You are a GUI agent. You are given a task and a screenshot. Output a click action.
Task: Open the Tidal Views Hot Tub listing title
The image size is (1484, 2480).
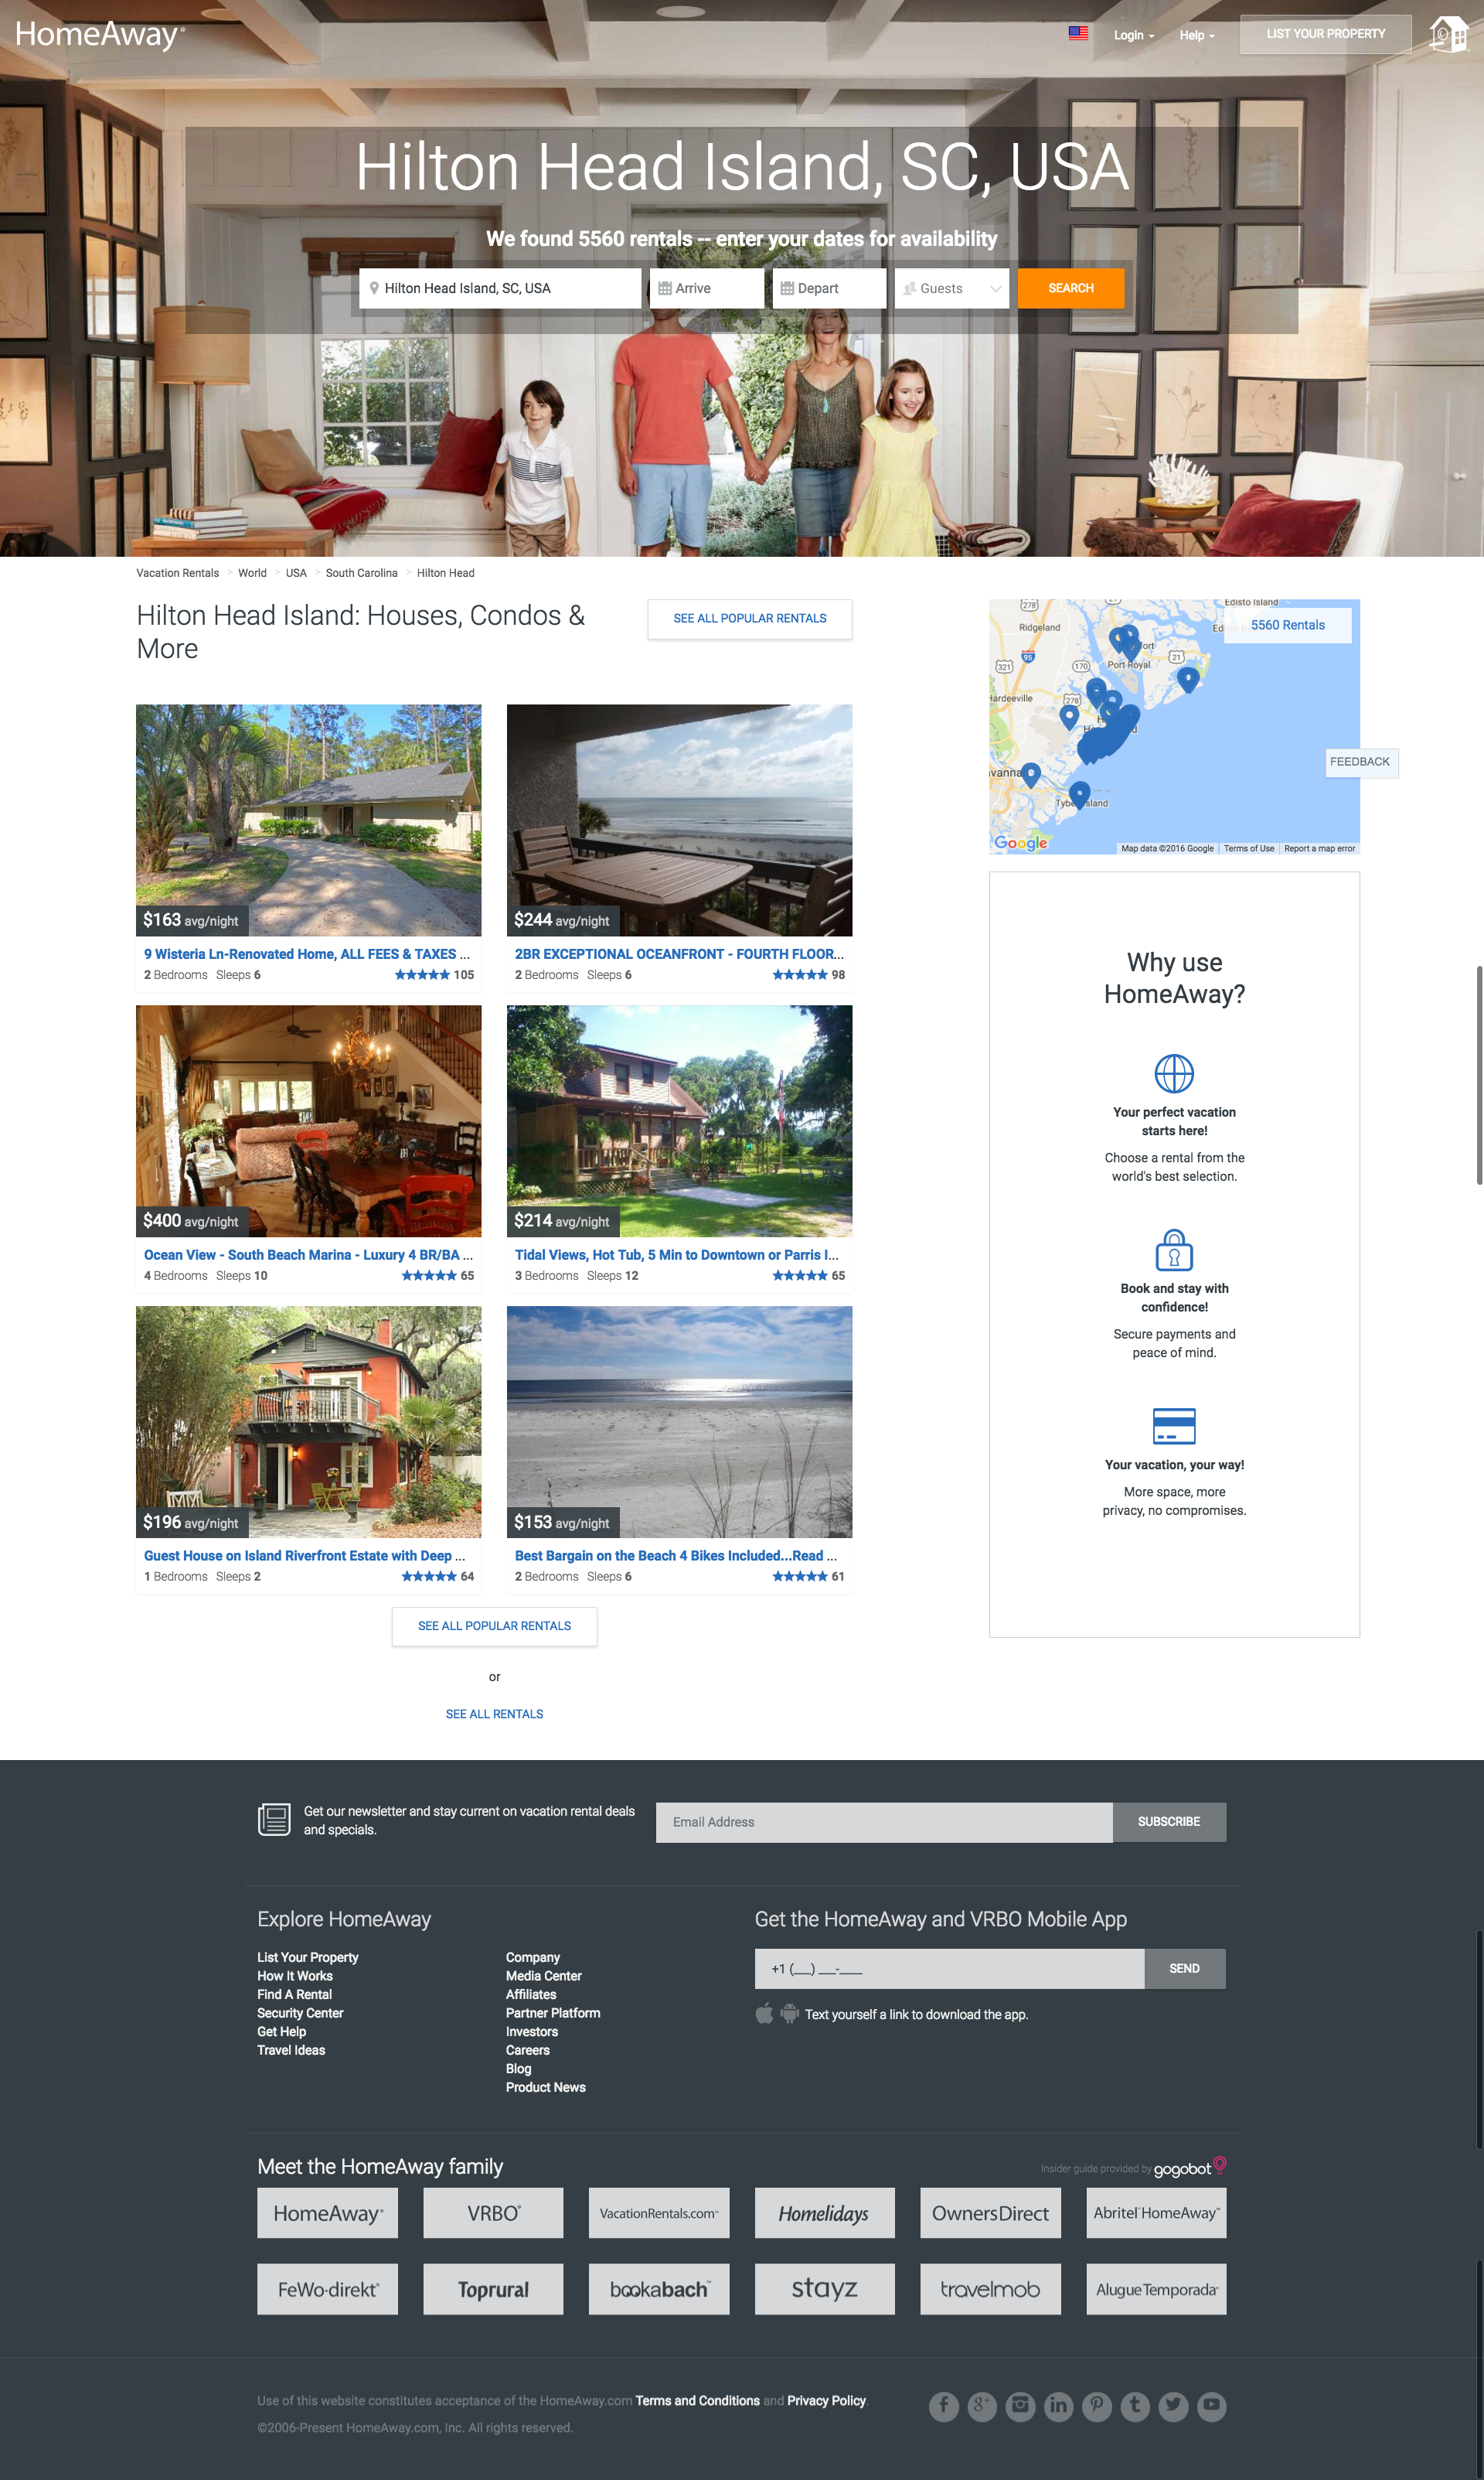tap(677, 1254)
